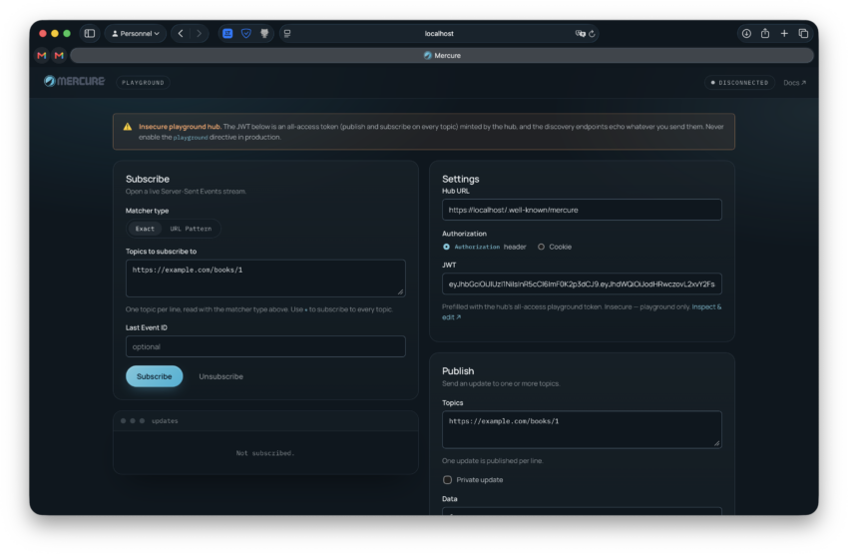Open the Inspect & edit link
Screen dimensions: 848x554
pyautogui.click(x=706, y=306)
